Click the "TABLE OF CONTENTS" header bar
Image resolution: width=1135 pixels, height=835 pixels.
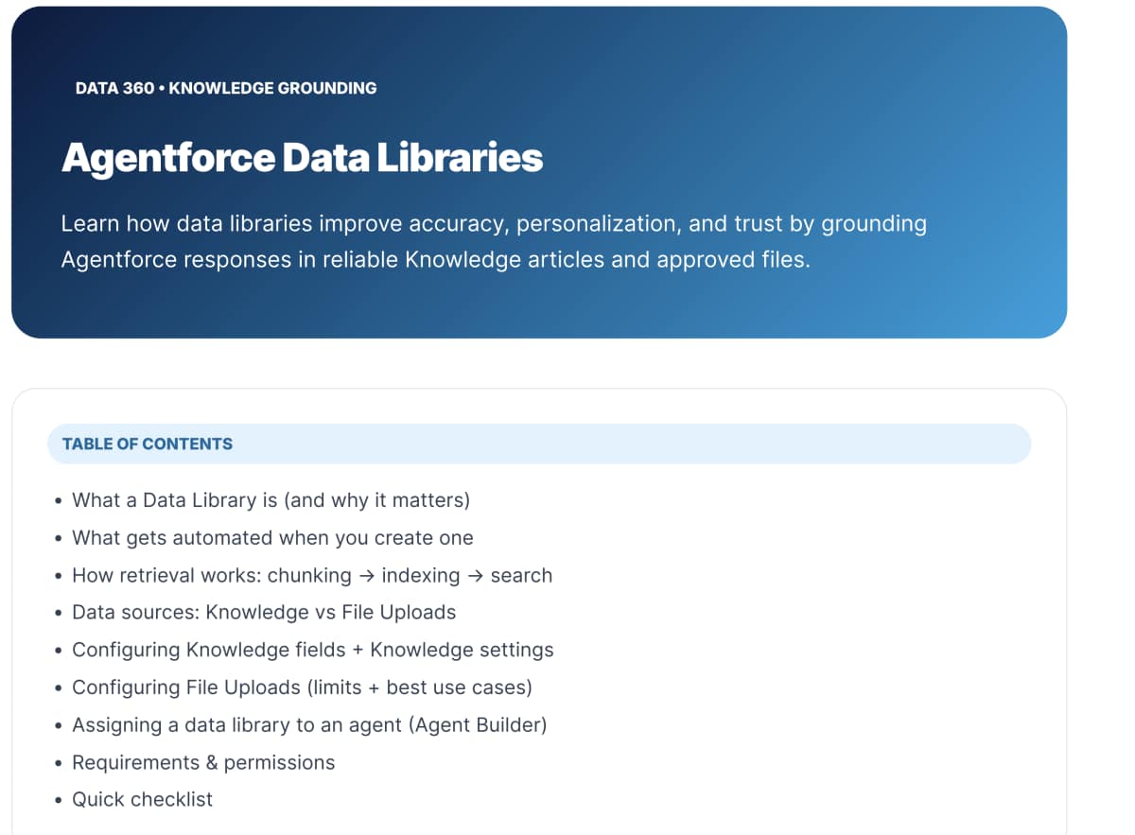[x=538, y=444]
